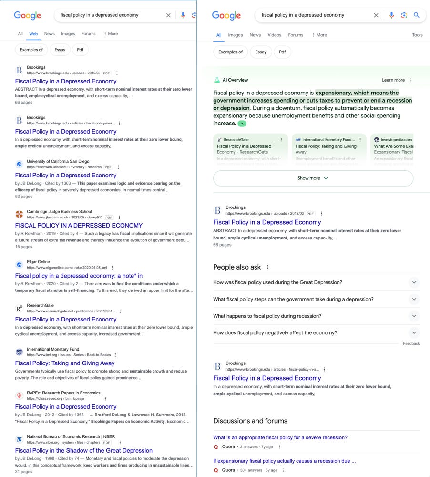This screenshot has height=477, width=430.
Task: Open three-dot menu for NBER result
Action: coord(120,442)
